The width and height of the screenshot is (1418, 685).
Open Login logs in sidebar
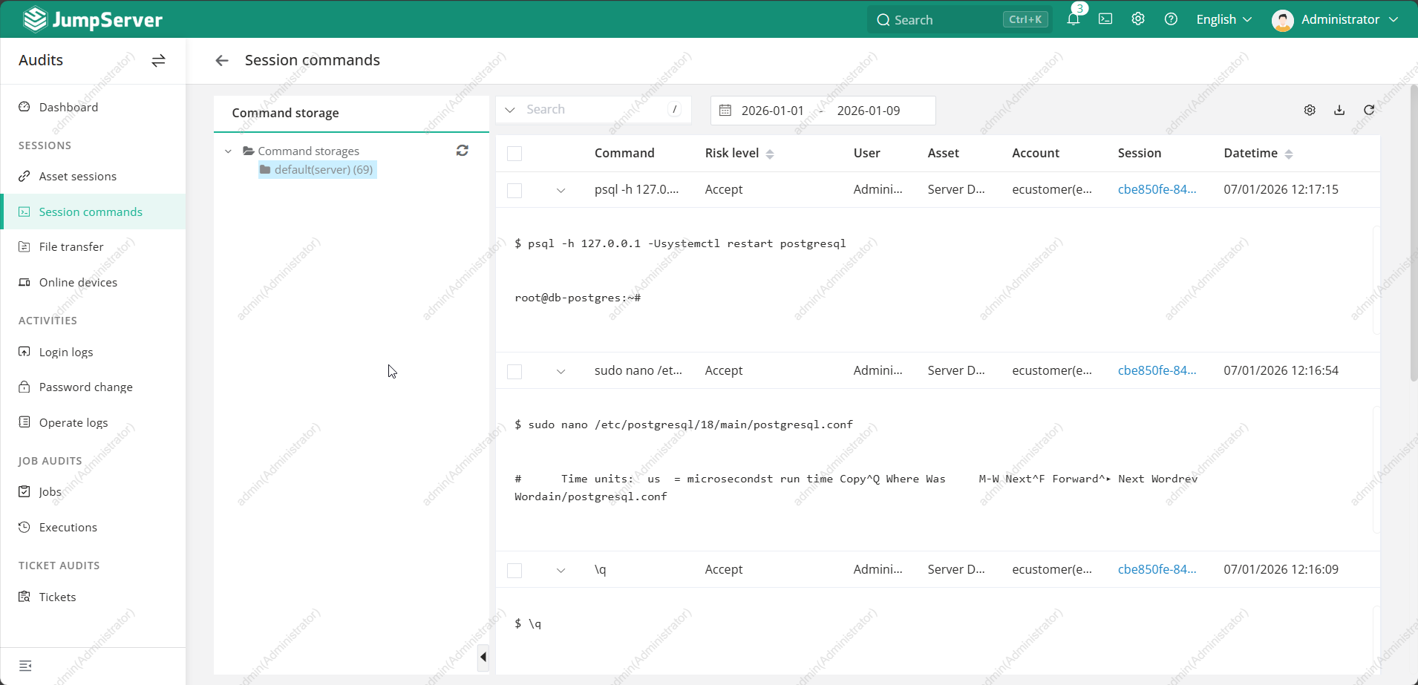pyautogui.click(x=66, y=352)
